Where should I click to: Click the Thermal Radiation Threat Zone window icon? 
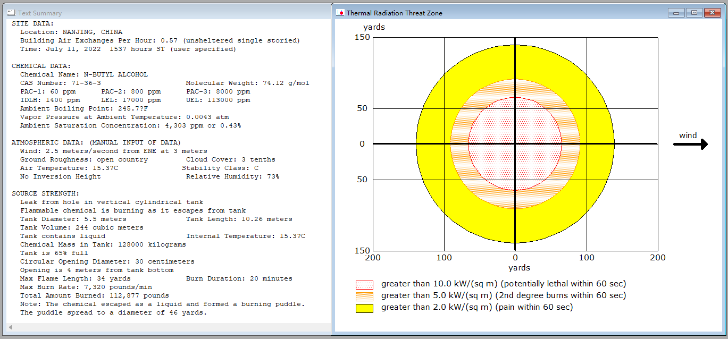coord(339,13)
